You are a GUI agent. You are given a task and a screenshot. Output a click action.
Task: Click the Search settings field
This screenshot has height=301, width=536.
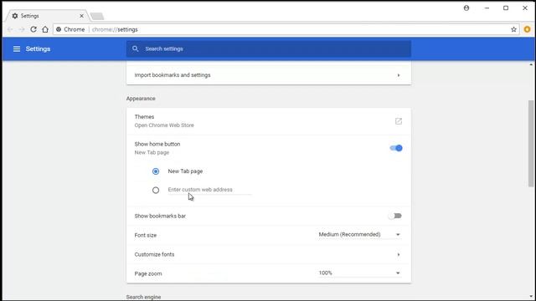point(268,48)
